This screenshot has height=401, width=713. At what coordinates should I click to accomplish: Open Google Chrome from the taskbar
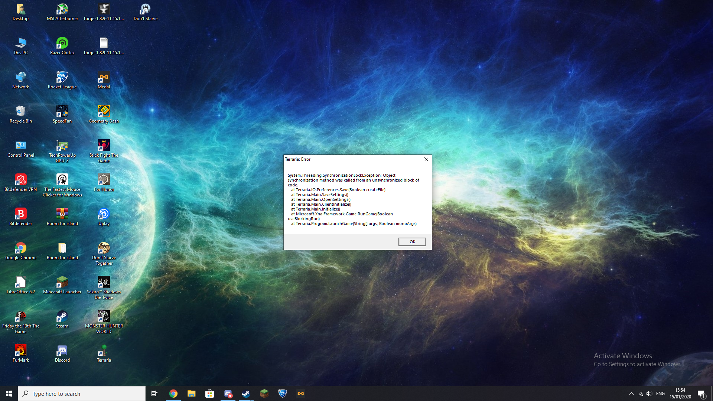[173, 394]
